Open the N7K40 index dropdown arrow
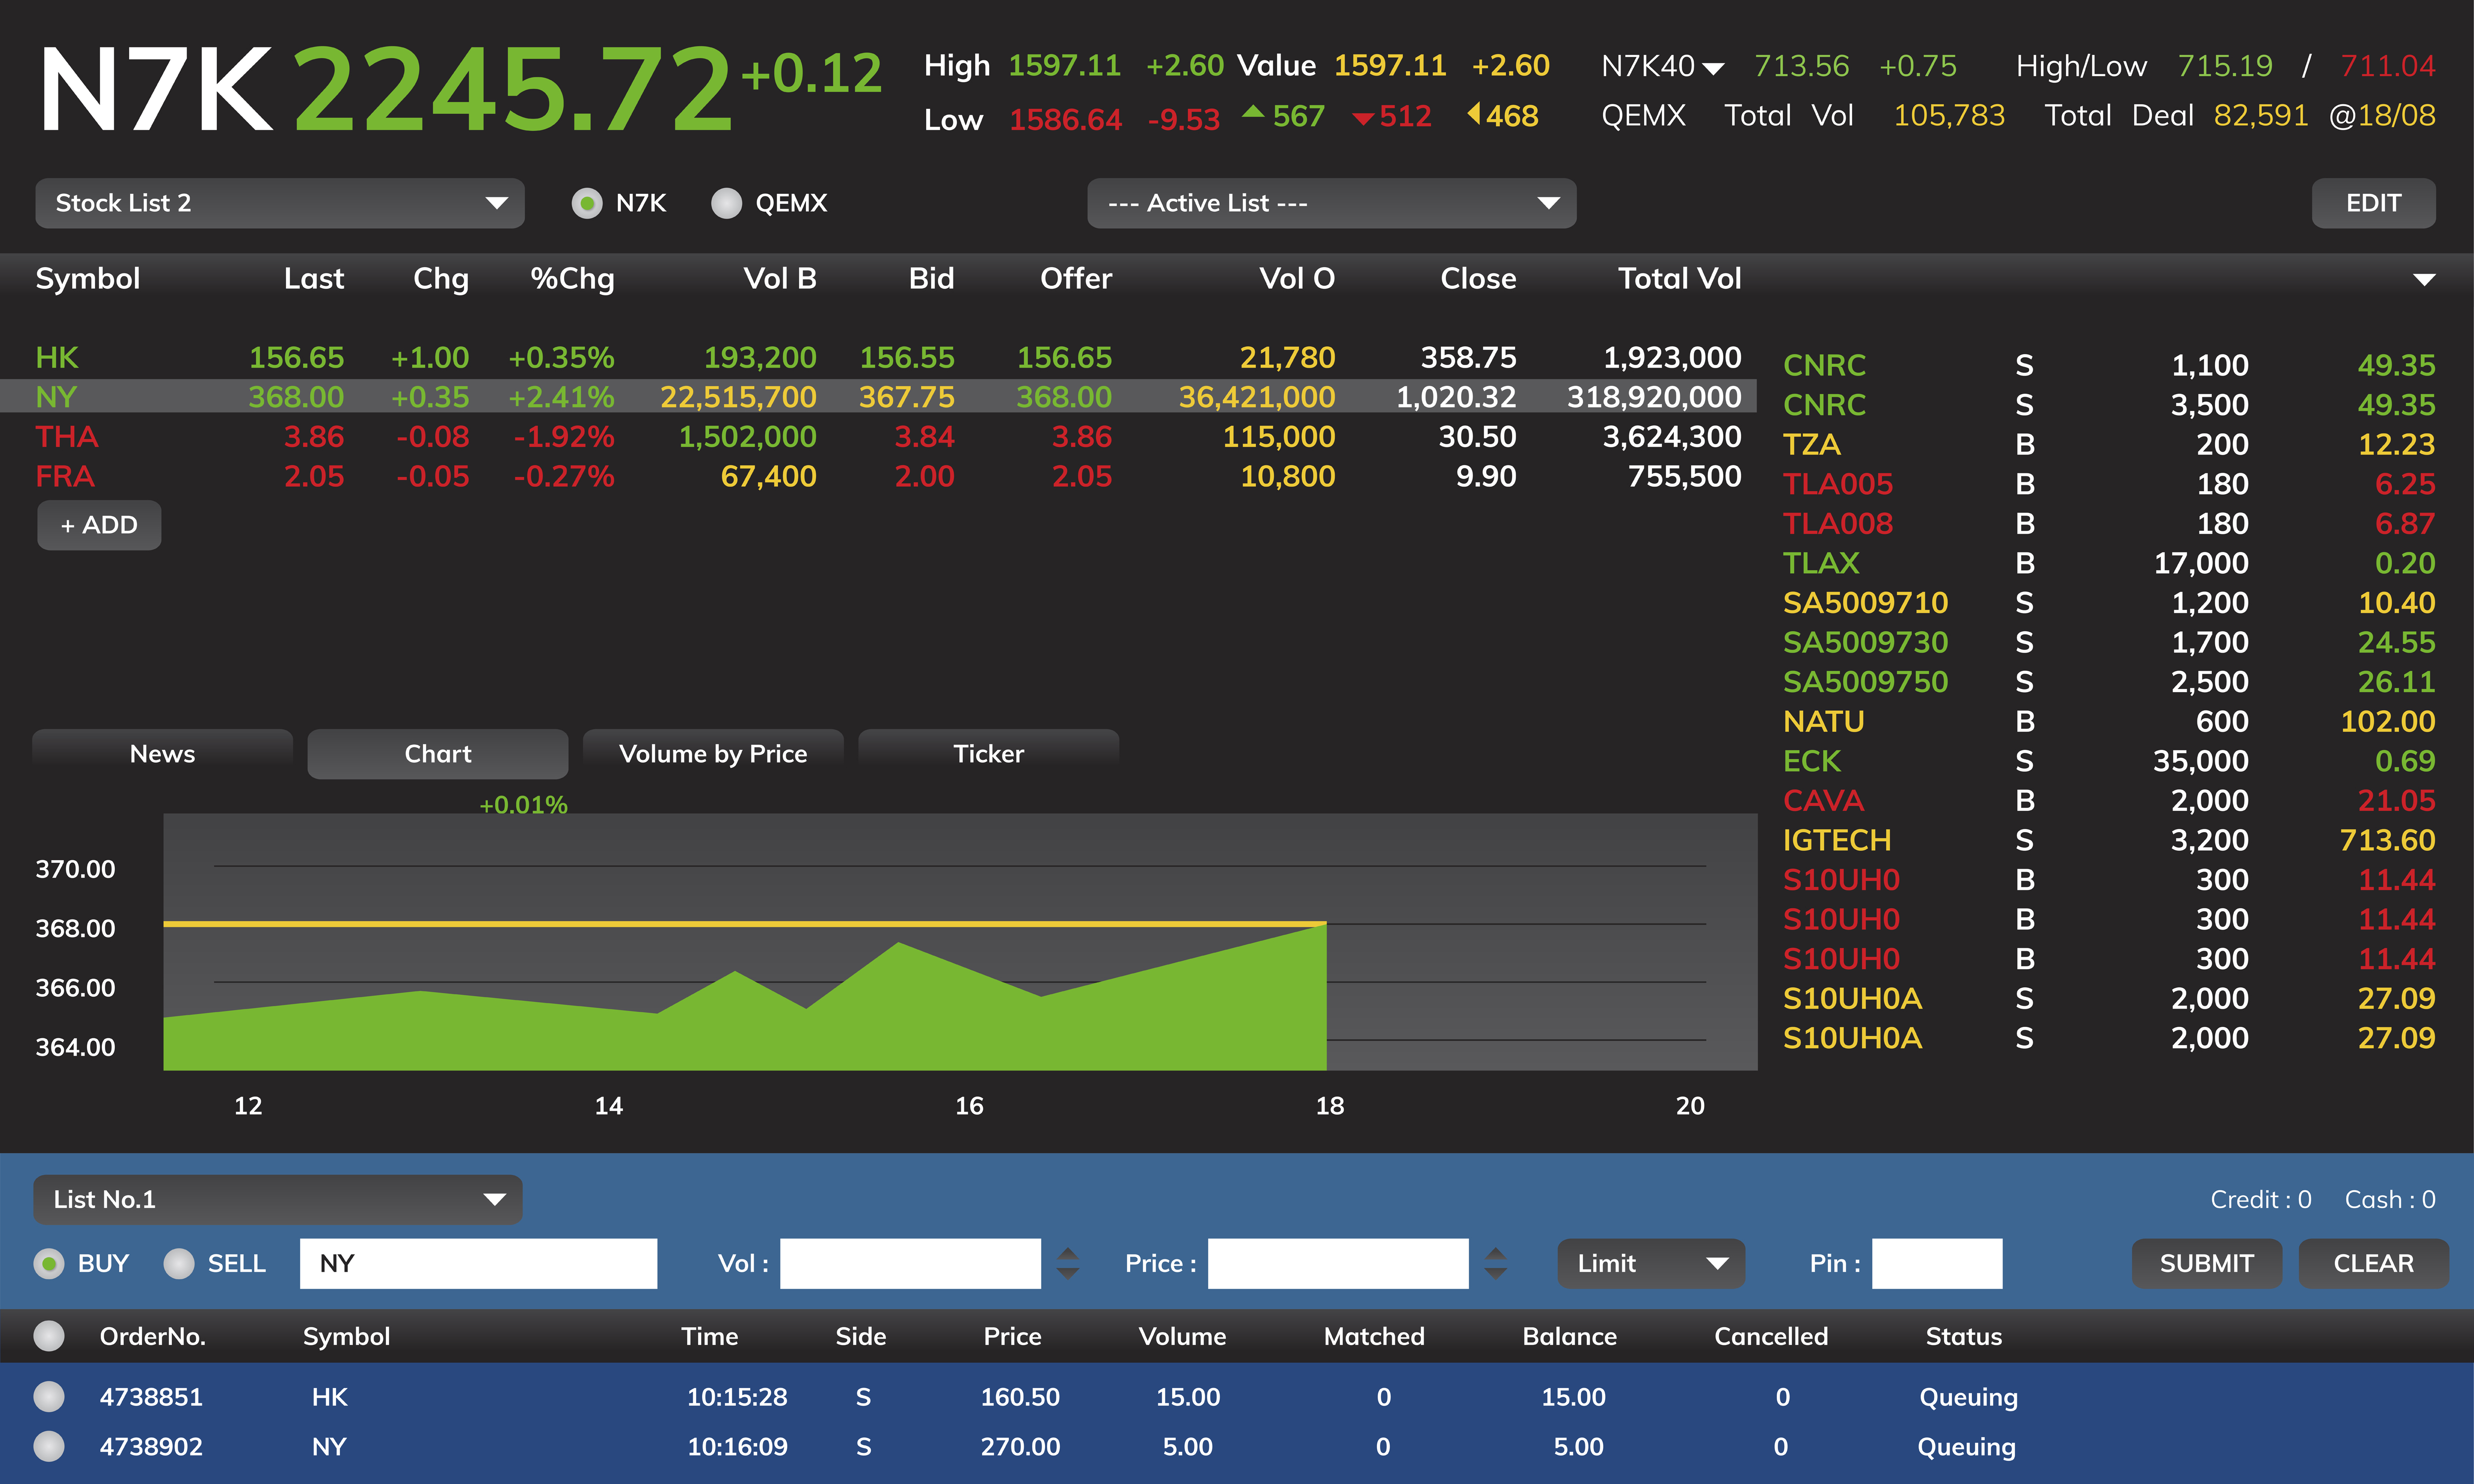 click(x=1713, y=68)
